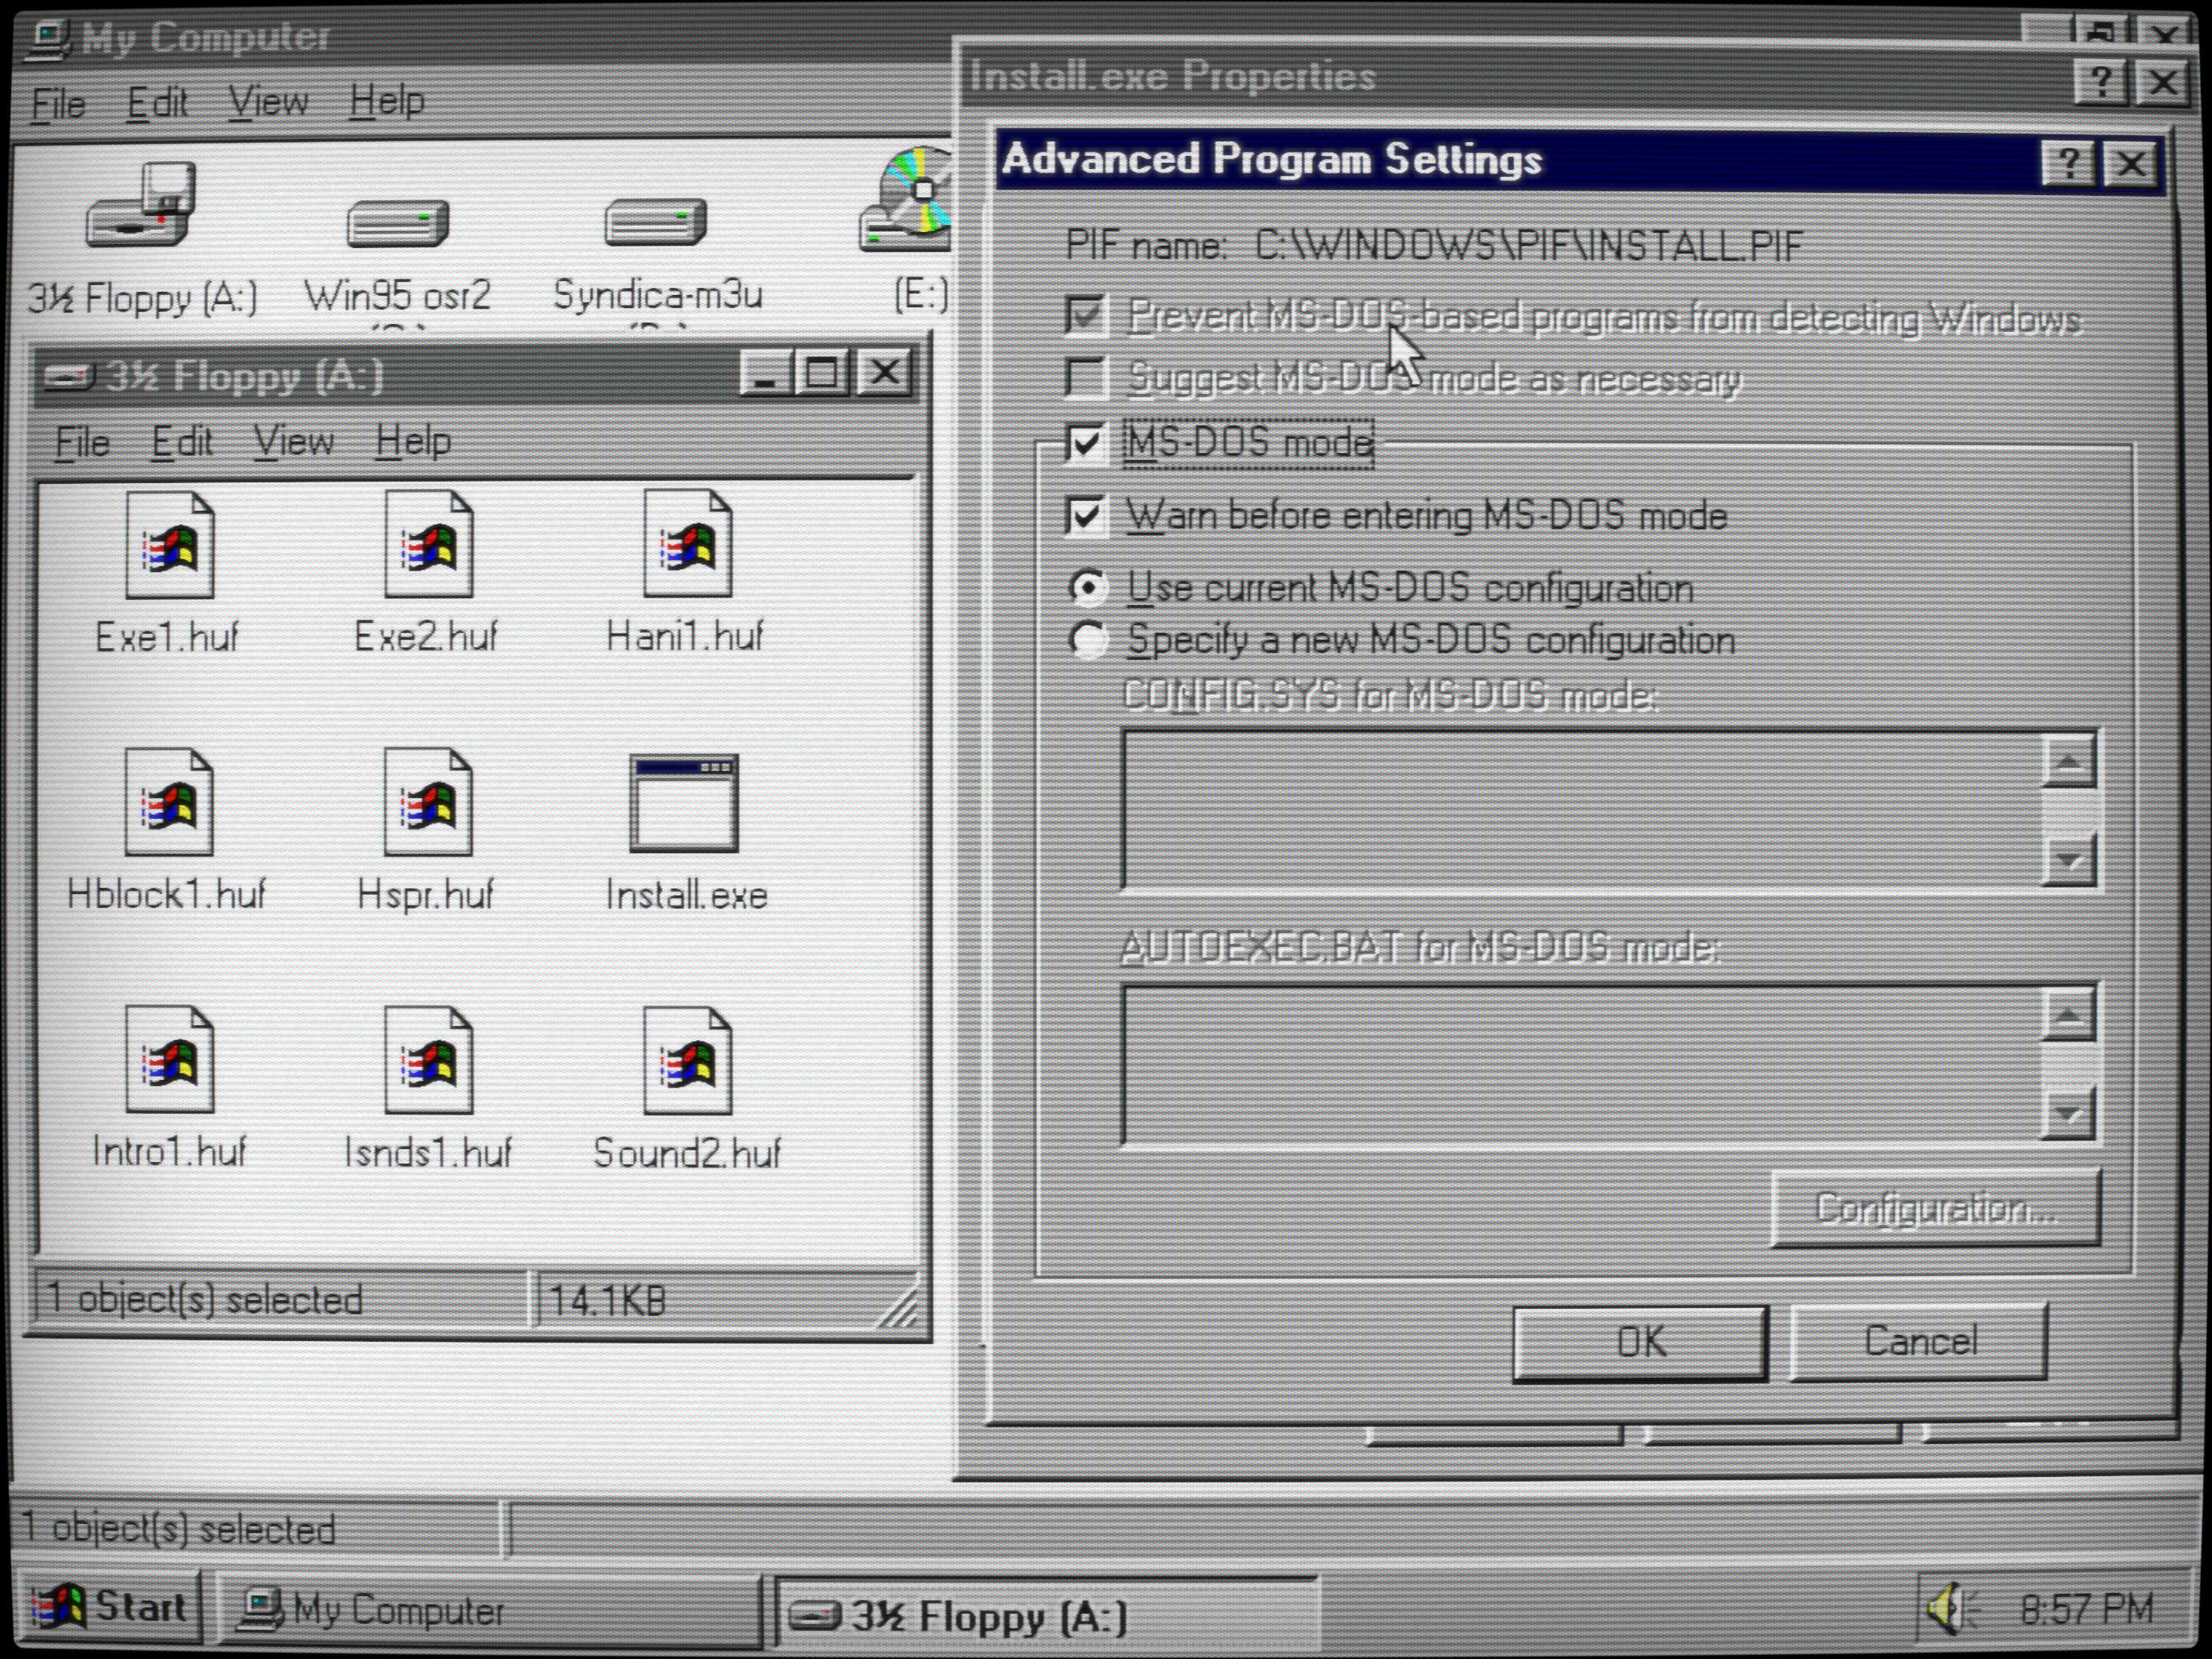Select Specify a new MS-DOS configuration
2212x1659 pixels.
pyautogui.click(x=1088, y=640)
